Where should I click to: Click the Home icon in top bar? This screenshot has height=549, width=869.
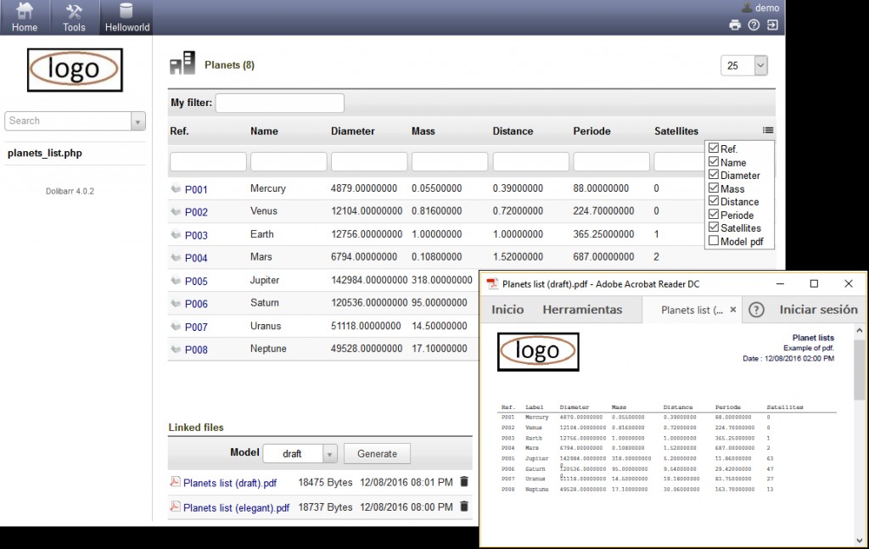point(25,12)
